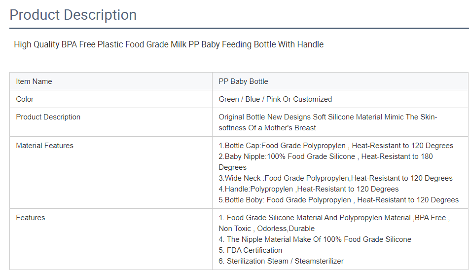The height and width of the screenshot is (270, 469).
Task: Click the Product Description table row label
Action: [x=48, y=117]
